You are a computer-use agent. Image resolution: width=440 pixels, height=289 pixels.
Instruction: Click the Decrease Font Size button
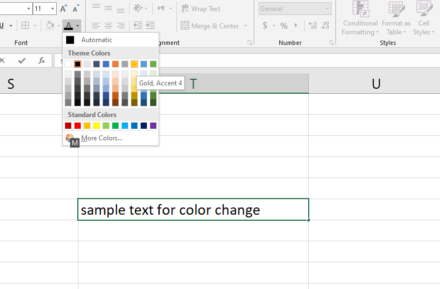(x=76, y=9)
